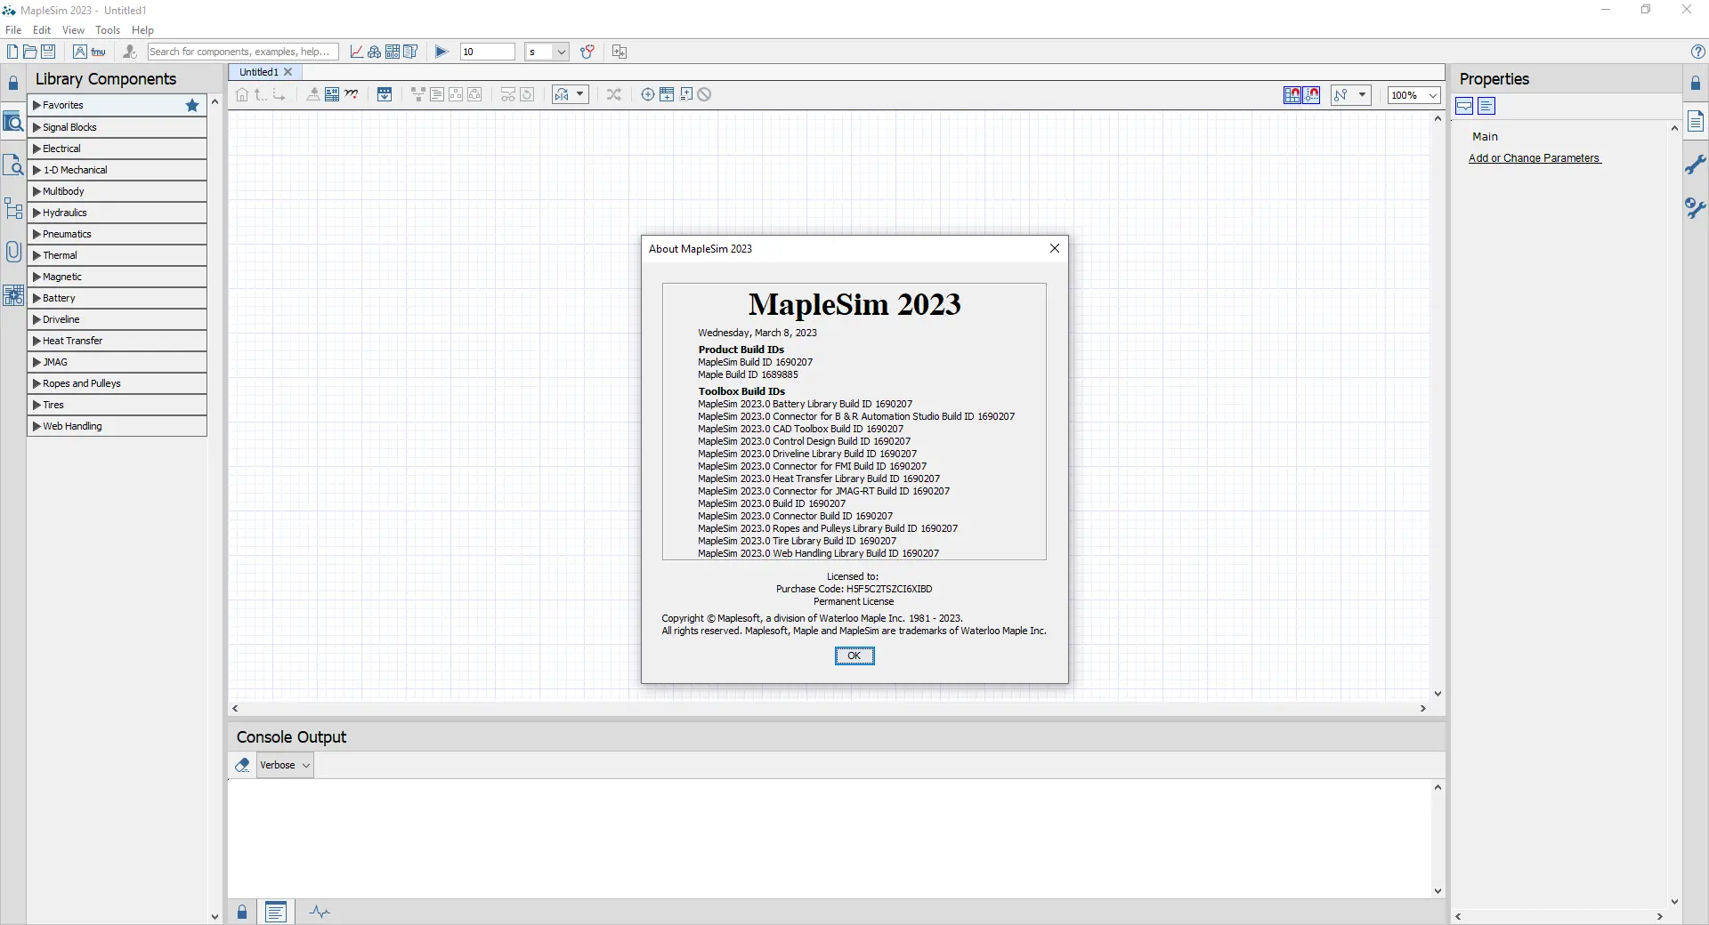Open the 3-D cubes visualization icon

(375, 52)
